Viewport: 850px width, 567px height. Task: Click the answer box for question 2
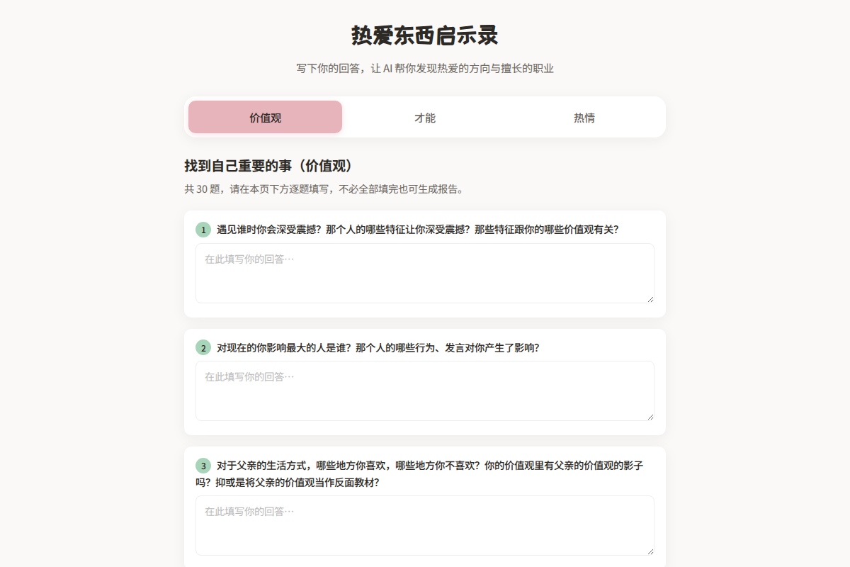425,391
